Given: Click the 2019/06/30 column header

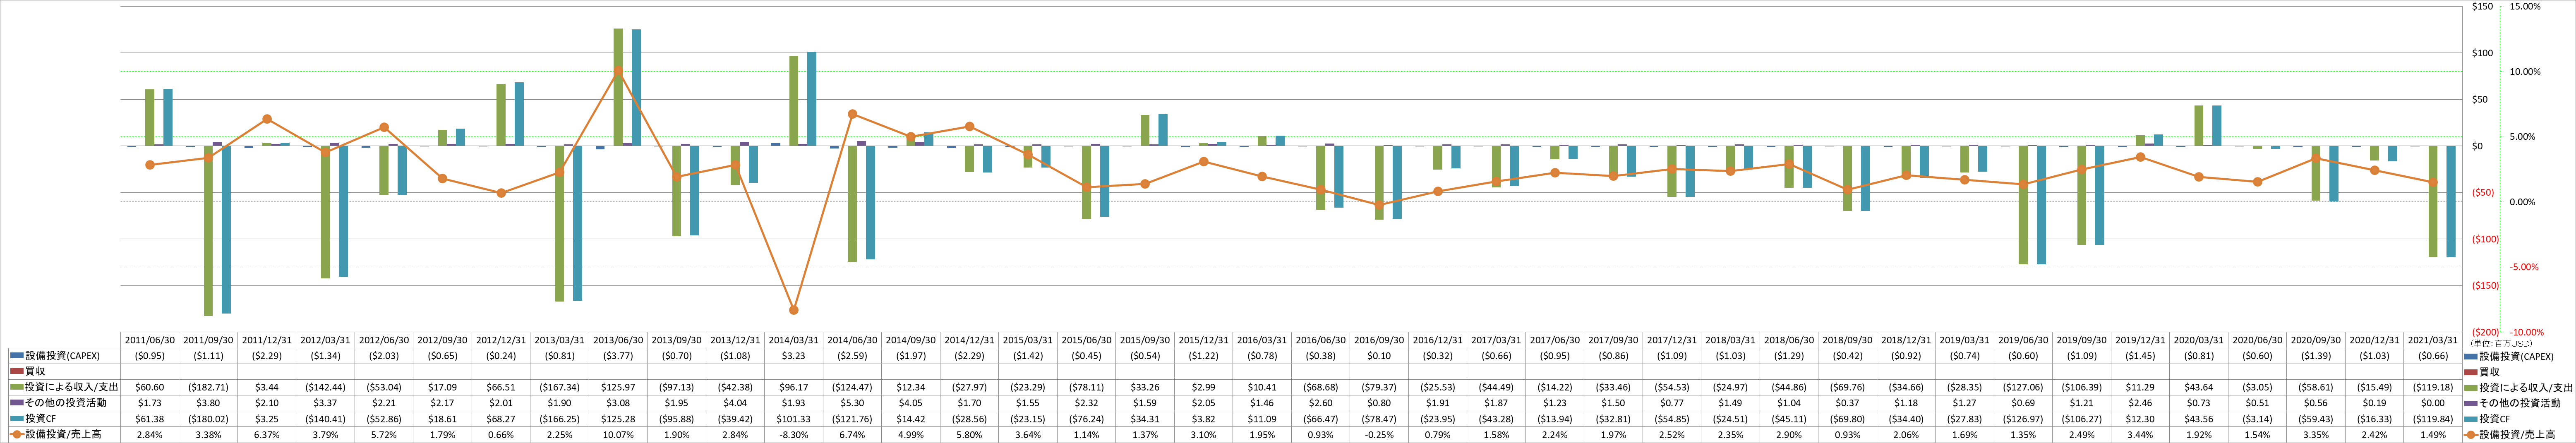Looking at the screenshot, I should (2022, 340).
